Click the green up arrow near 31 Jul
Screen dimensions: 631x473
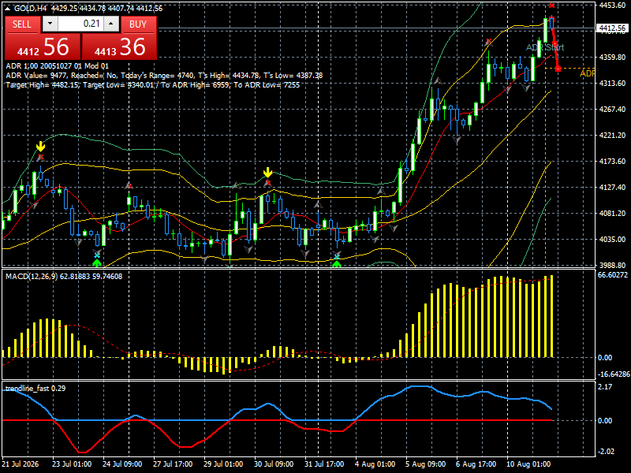click(x=337, y=263)
